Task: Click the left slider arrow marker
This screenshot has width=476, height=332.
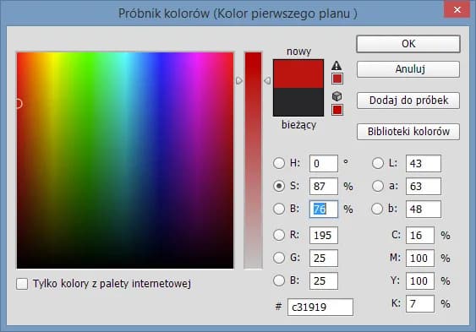Action: pos(239,80)
